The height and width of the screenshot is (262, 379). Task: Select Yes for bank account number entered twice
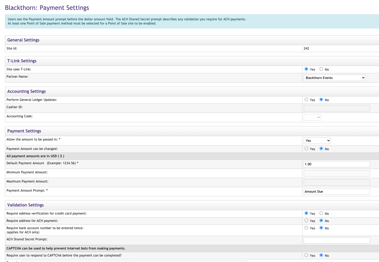pos(306,228)
